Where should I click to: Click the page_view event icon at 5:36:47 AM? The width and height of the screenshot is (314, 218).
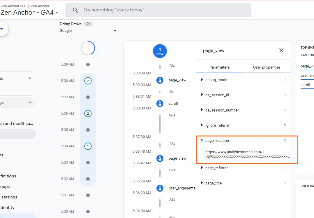tap(160, 158)
